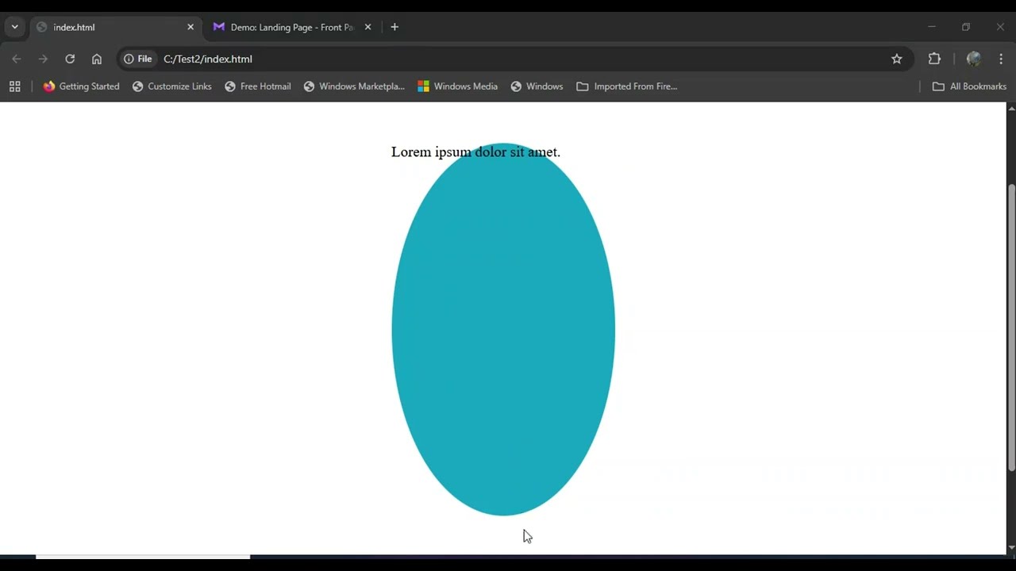
Task: Open the browser home page
Action: click(x=97, y=59)
